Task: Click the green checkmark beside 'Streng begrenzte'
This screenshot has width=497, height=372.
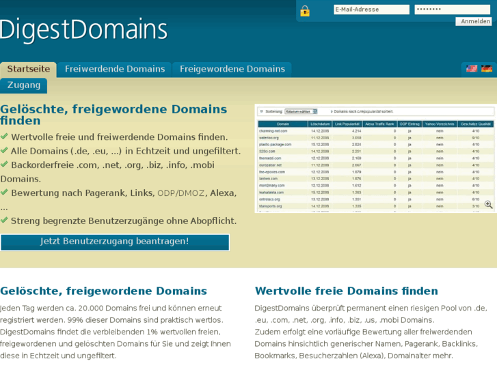Action: coord(4,220)
